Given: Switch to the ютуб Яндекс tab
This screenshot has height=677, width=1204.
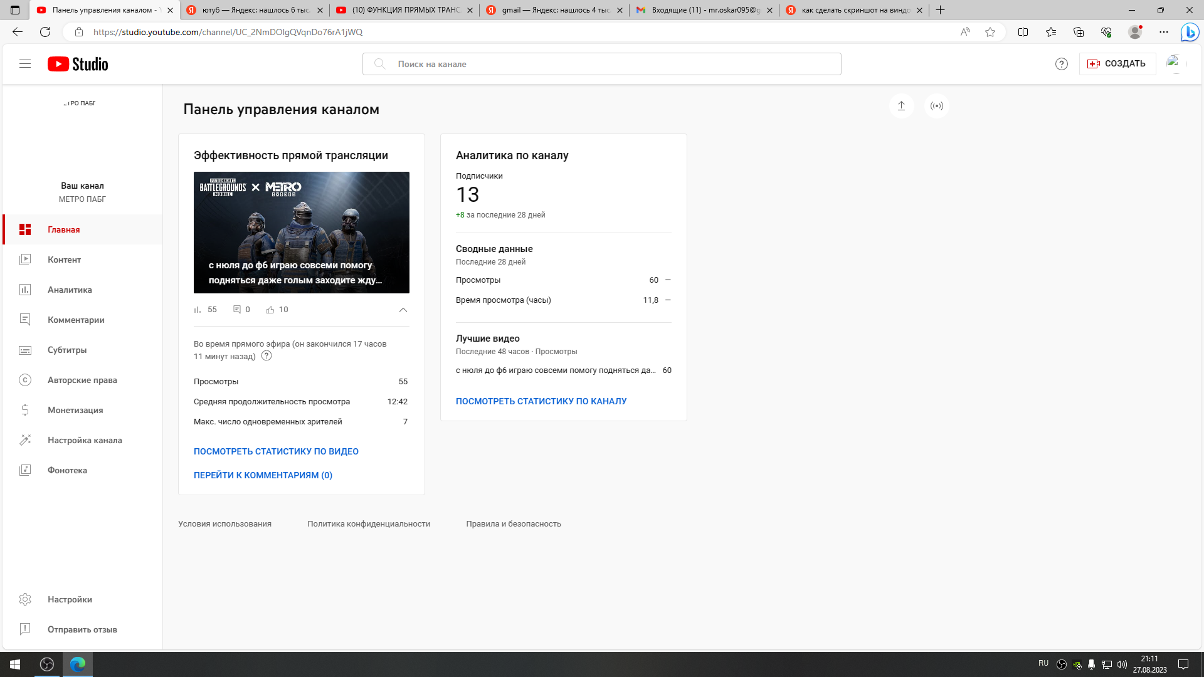Looking at the screenshot, I should (254, 10).
